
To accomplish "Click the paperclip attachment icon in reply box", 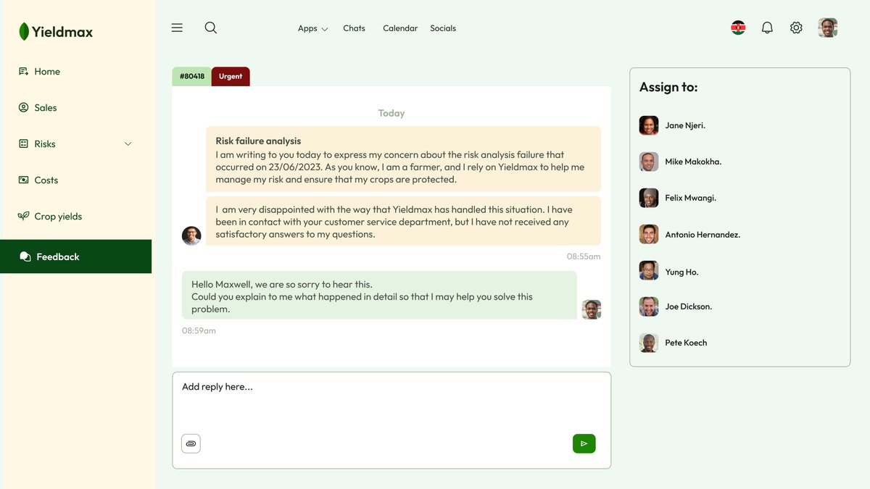I will pos(191,443).
